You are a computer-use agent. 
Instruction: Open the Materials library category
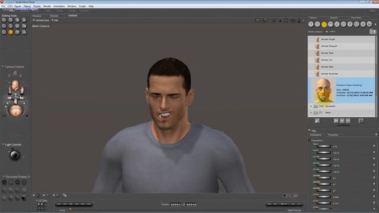click(x=363, y=24)
